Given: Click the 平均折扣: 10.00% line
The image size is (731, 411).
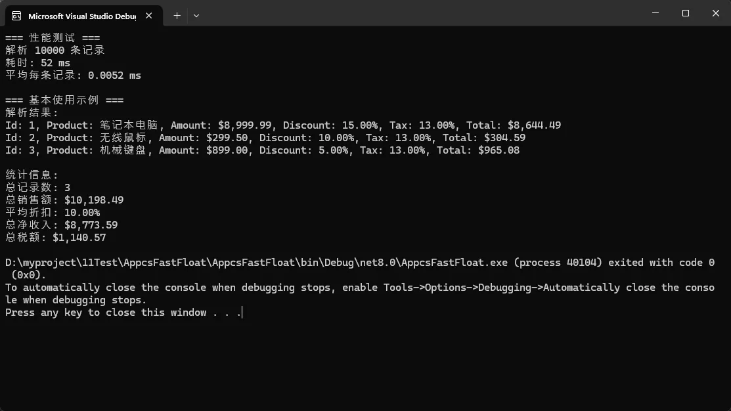Looking at the screenshot, I should (53, 212).
